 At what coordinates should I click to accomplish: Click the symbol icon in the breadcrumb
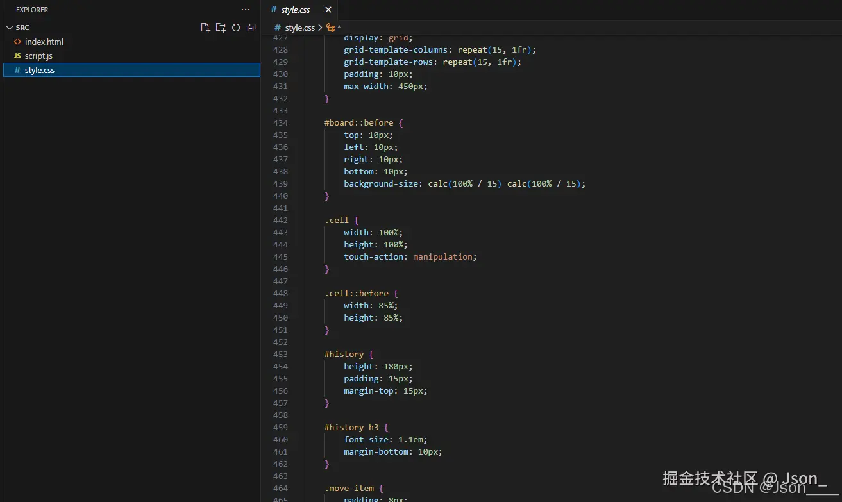pos(330,28)
